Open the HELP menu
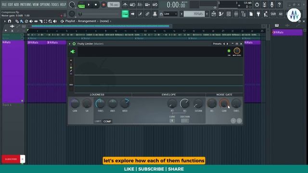308x173 pixels. click(63, 4)
